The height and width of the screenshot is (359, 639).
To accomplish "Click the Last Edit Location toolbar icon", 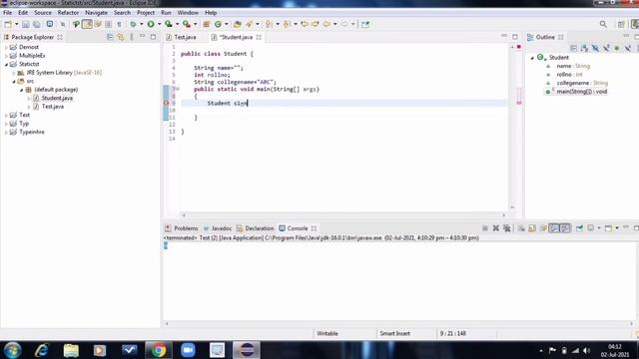I will 304,24.
